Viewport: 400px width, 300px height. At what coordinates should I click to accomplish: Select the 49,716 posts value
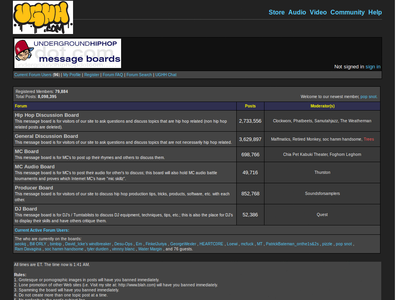tap(250, 173)
